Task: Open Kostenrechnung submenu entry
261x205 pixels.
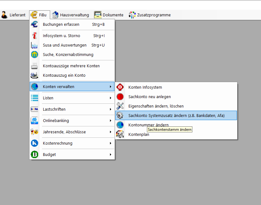Action: [x=72, y=143]
